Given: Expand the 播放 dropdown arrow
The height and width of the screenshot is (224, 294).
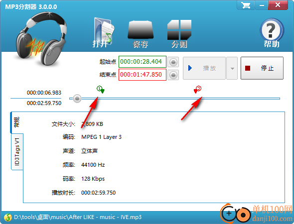Looking at the screenshot, I should tap(232, 68).
